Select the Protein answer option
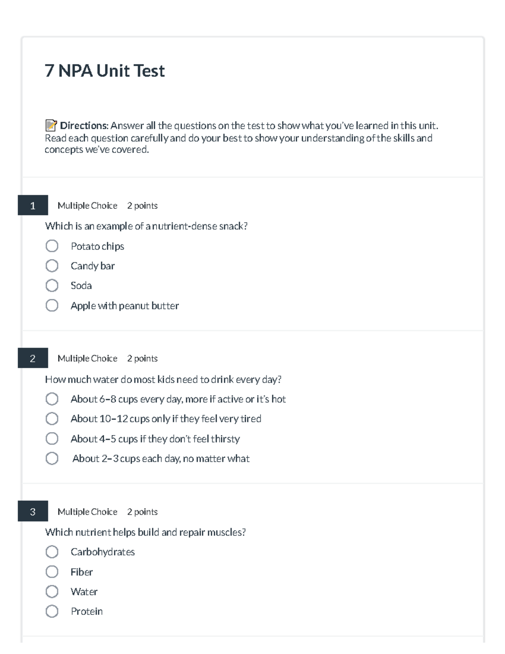The height and width of the screenshot is (654, 505). tap(52, 611)
